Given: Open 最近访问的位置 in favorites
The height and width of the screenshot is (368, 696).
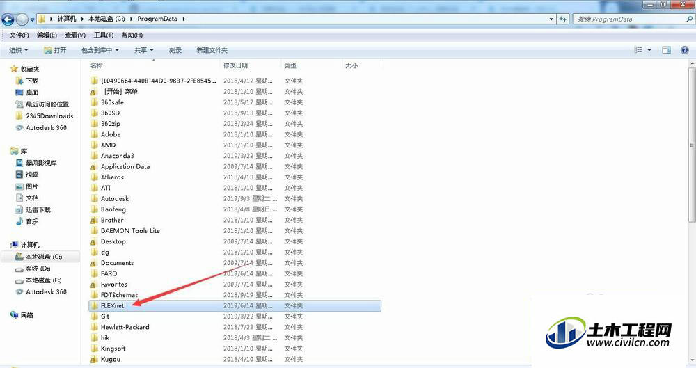Looking at the screenshot, I should (47, 104).
